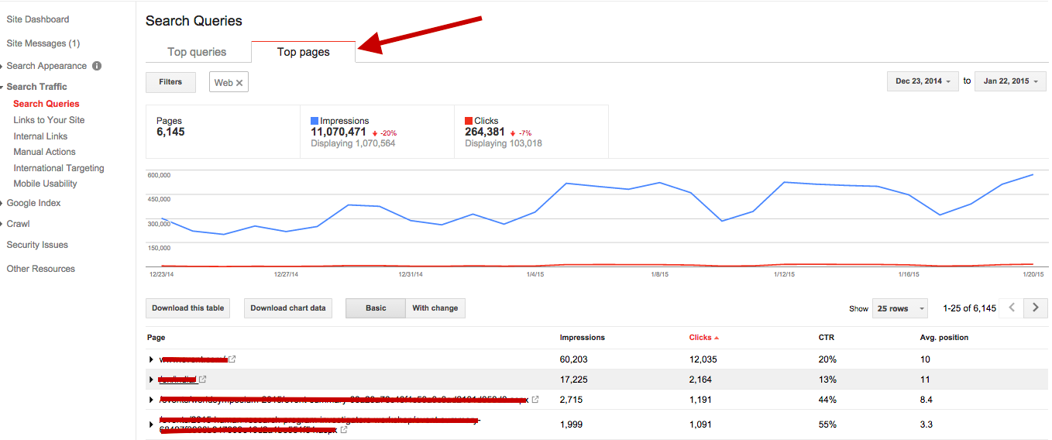Select the Top pages tab

[304, 52]
